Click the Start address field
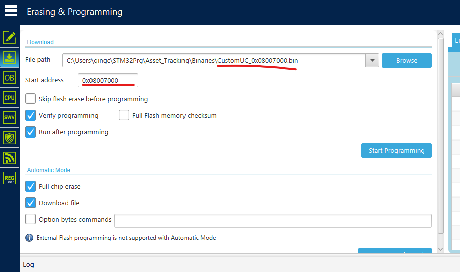This screenshot has height=272, width=460. tap(108, 80)
